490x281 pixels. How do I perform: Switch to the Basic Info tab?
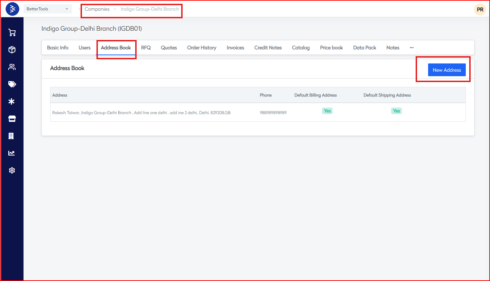58,48
